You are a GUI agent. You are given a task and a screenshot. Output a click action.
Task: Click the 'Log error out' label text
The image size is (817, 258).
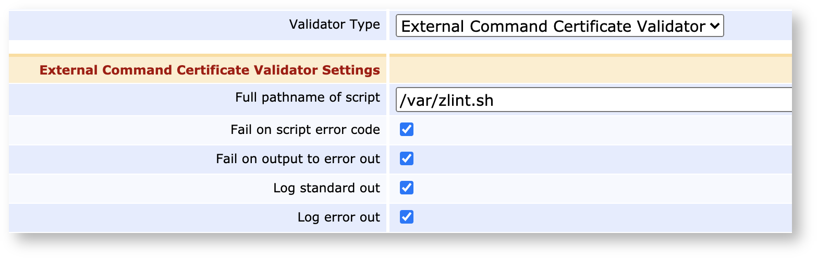(338, 217)
